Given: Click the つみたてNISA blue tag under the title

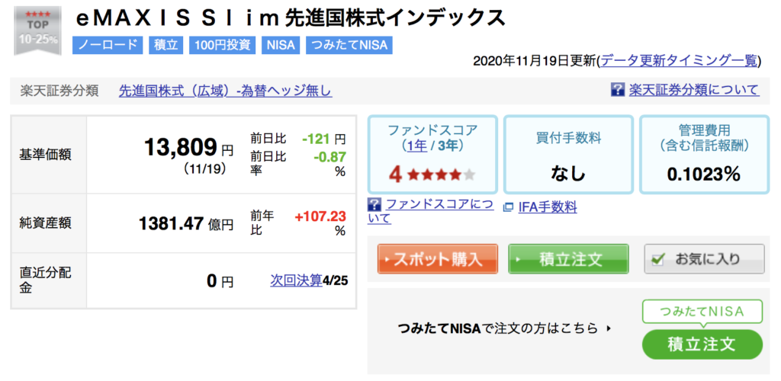Looking at the screenshot, I should (349, 45).
